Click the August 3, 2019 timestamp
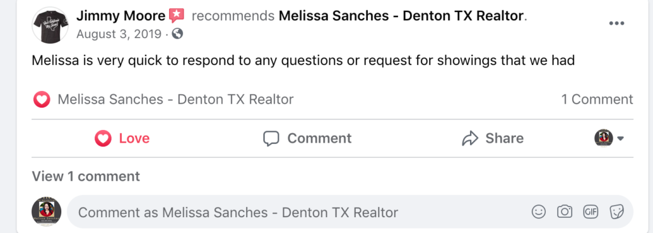This screenshot has height=233, width=653. click(x=119, y=34)
